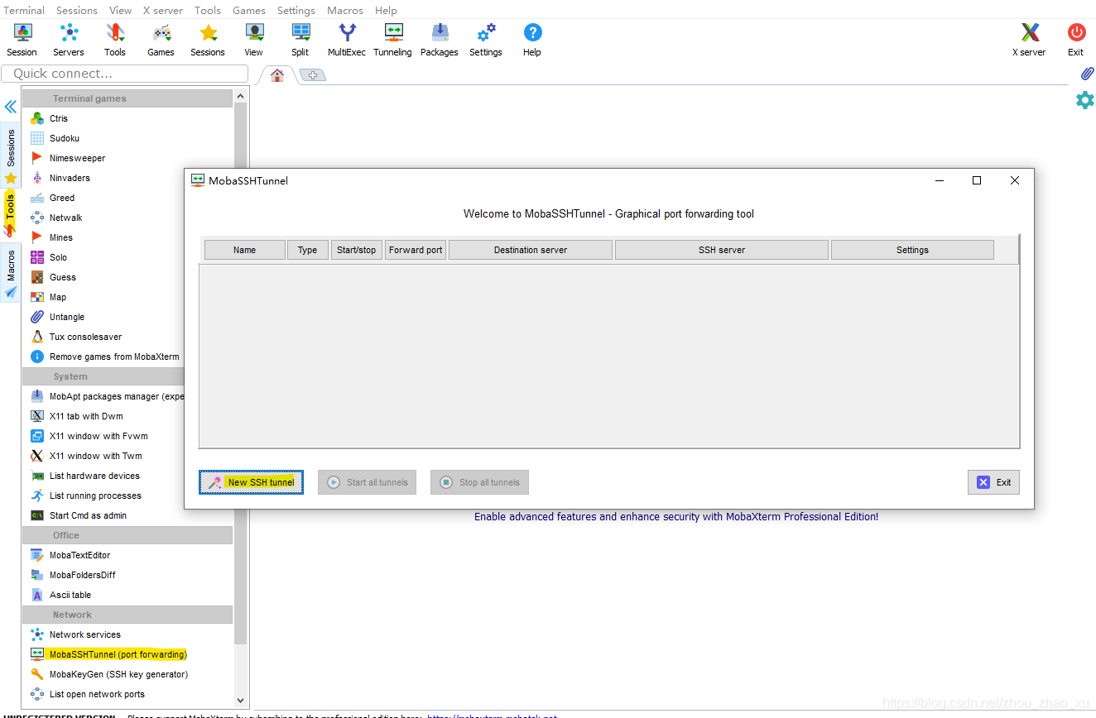The width and height of the screenshot is (1096, 718).
Task: Click the Quick connect input field
Action: [x=124, y=74]
